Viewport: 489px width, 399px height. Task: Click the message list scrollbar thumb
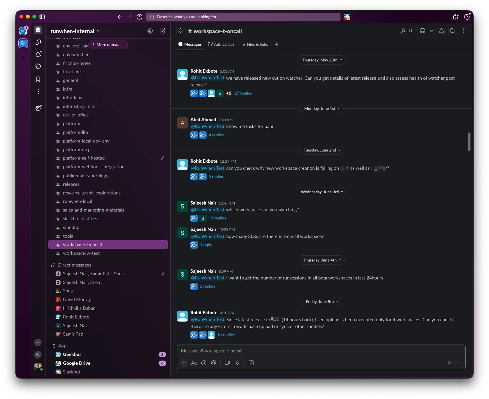coord(469,142)
